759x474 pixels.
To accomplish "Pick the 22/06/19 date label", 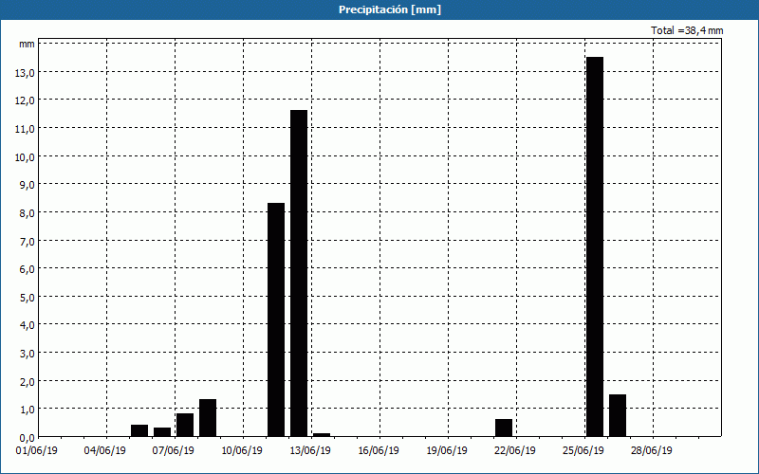I will tap(515, 451).
